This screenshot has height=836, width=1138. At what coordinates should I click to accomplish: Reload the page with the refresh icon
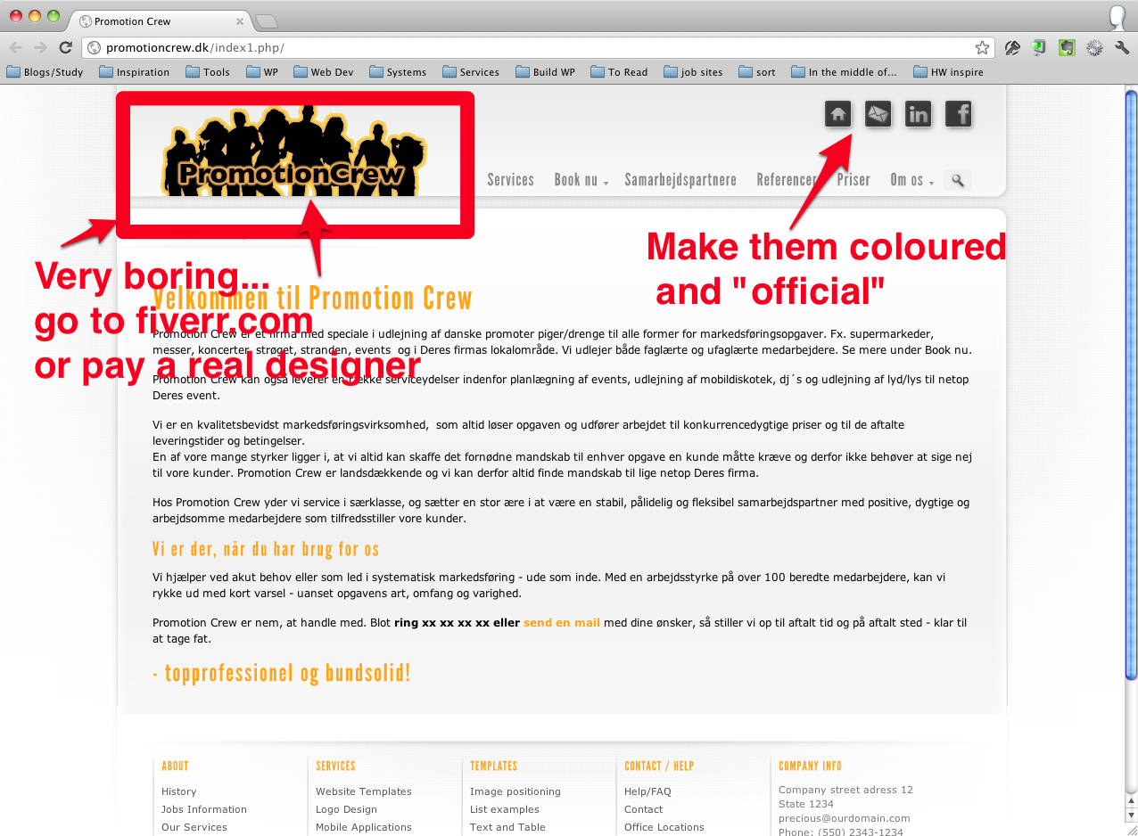65,48
